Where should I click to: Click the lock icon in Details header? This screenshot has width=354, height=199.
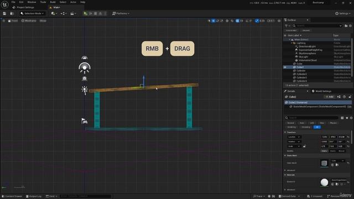point(350,97)
